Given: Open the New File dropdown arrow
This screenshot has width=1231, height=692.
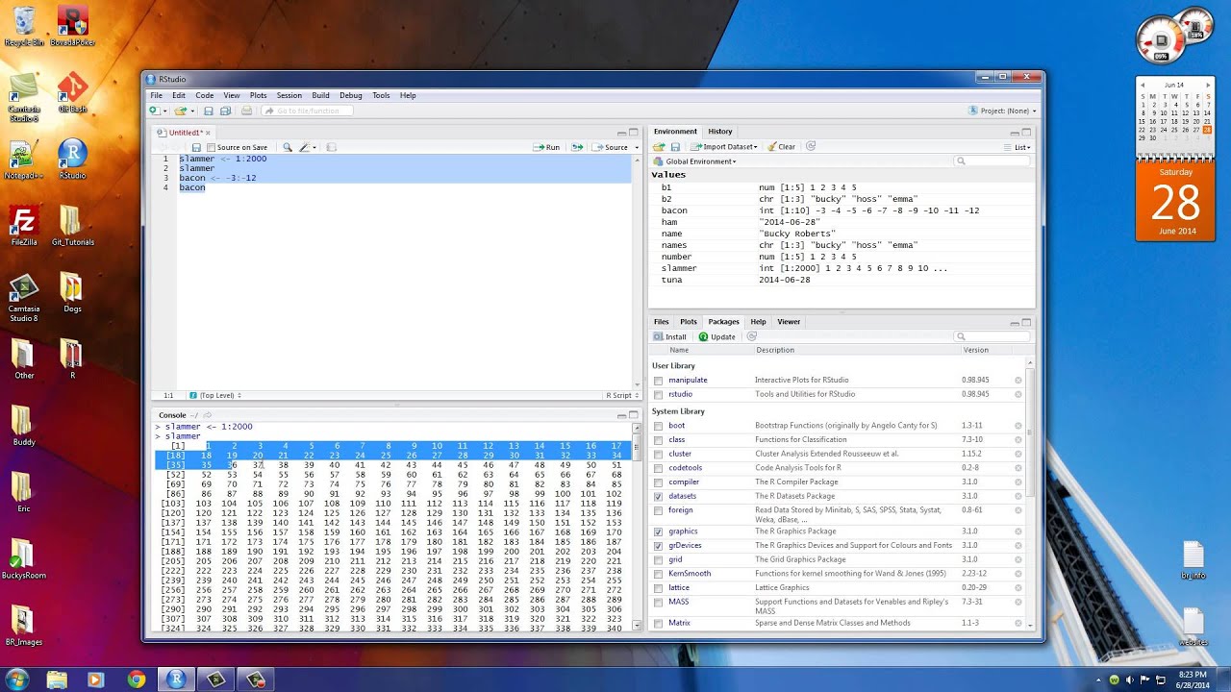Looking at the screenshot, I should [x=163, y=111].
